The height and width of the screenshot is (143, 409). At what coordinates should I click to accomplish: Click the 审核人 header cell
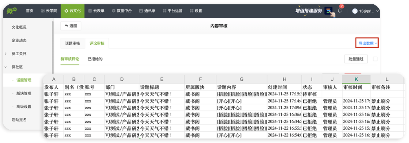(332, 87)
